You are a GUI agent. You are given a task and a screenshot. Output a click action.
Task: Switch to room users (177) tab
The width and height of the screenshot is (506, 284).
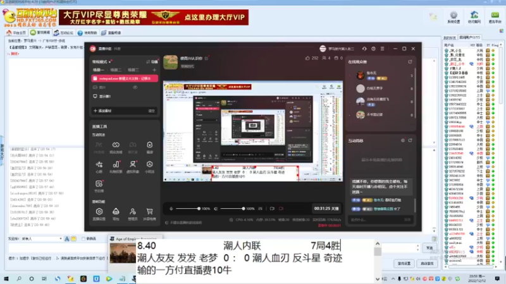[x=469, y=37]
